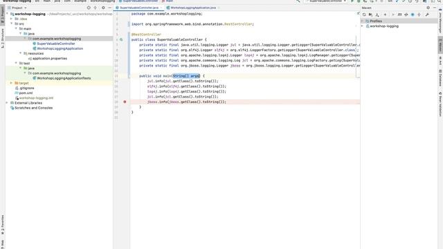Expand workshop-logging node in Maven panel
The width and height of the screenshot is (443, 249).
point(362,26)
